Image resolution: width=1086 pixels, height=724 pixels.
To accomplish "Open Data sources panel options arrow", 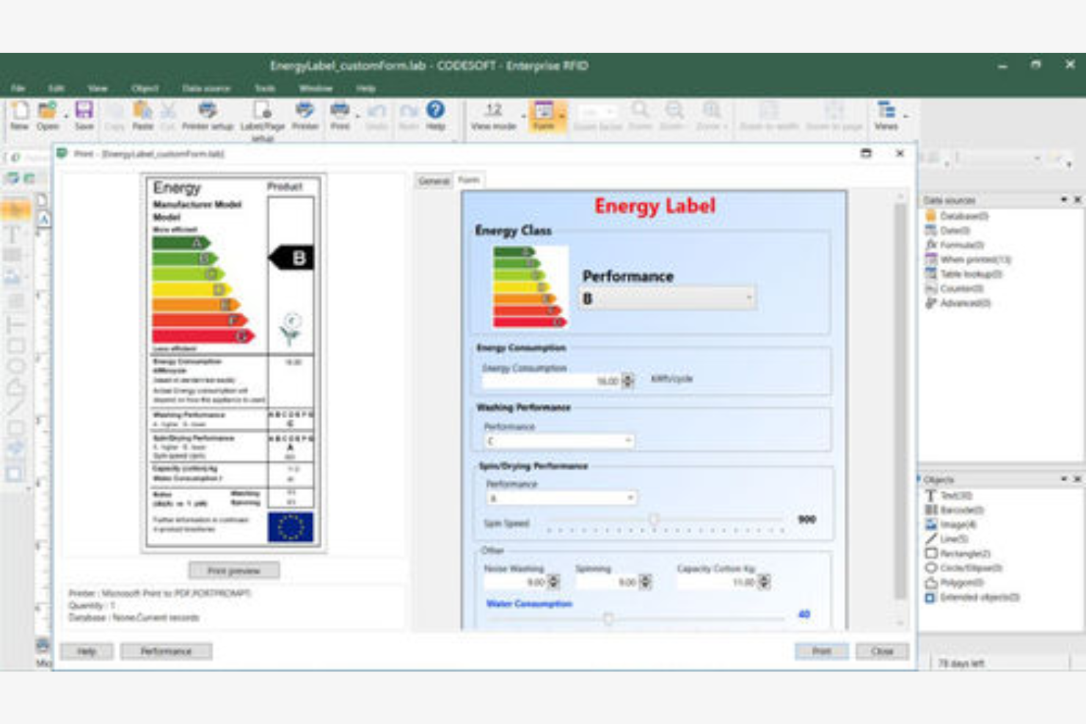I will [x=1064, y=200].
